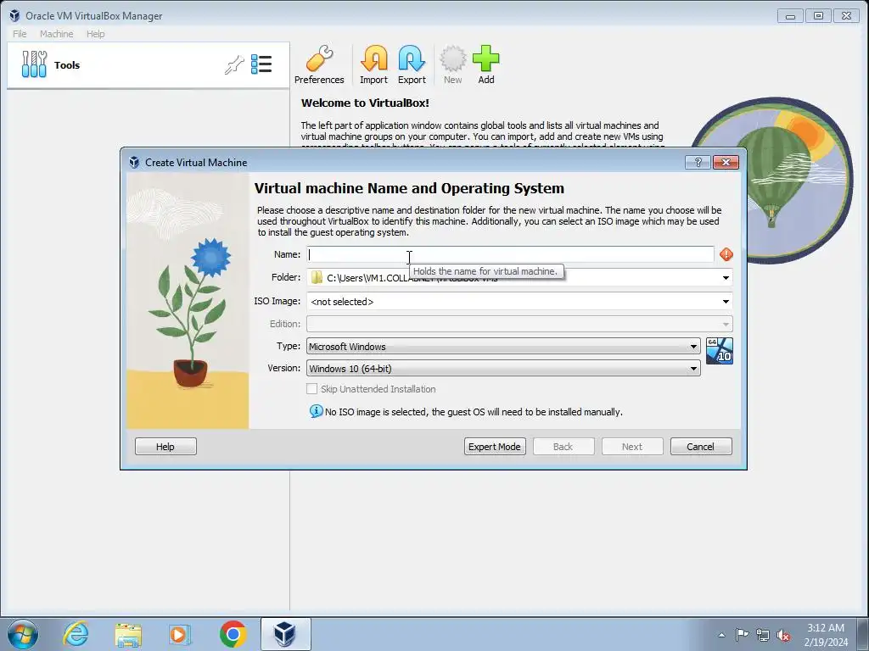Click the Welcome to VirtualBox! heading
This screenshot has height=651, width=869.
click(365, 103)
